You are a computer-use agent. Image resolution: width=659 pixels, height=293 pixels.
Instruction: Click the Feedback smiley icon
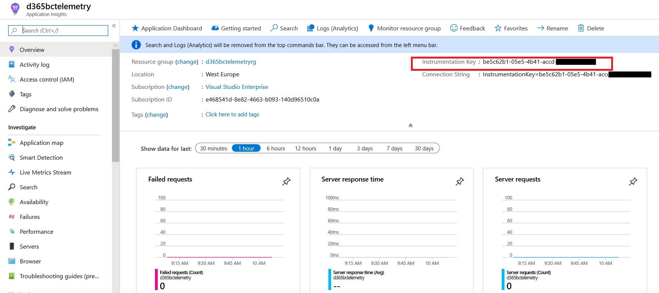click(x=454, y=28)
